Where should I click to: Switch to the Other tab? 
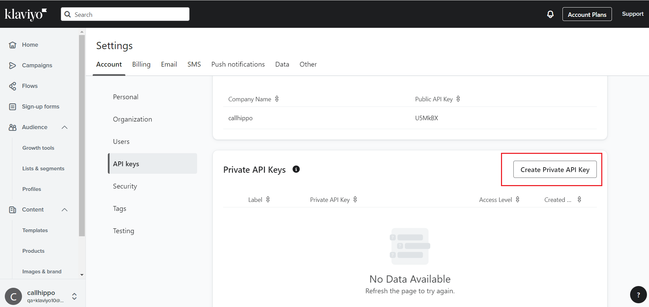coord(308,65)
